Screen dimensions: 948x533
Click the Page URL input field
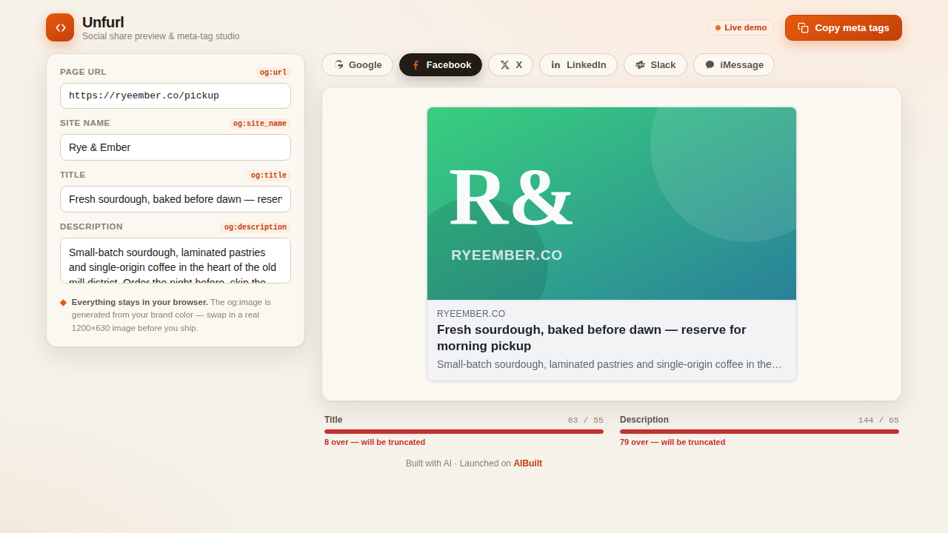point(176,95)
